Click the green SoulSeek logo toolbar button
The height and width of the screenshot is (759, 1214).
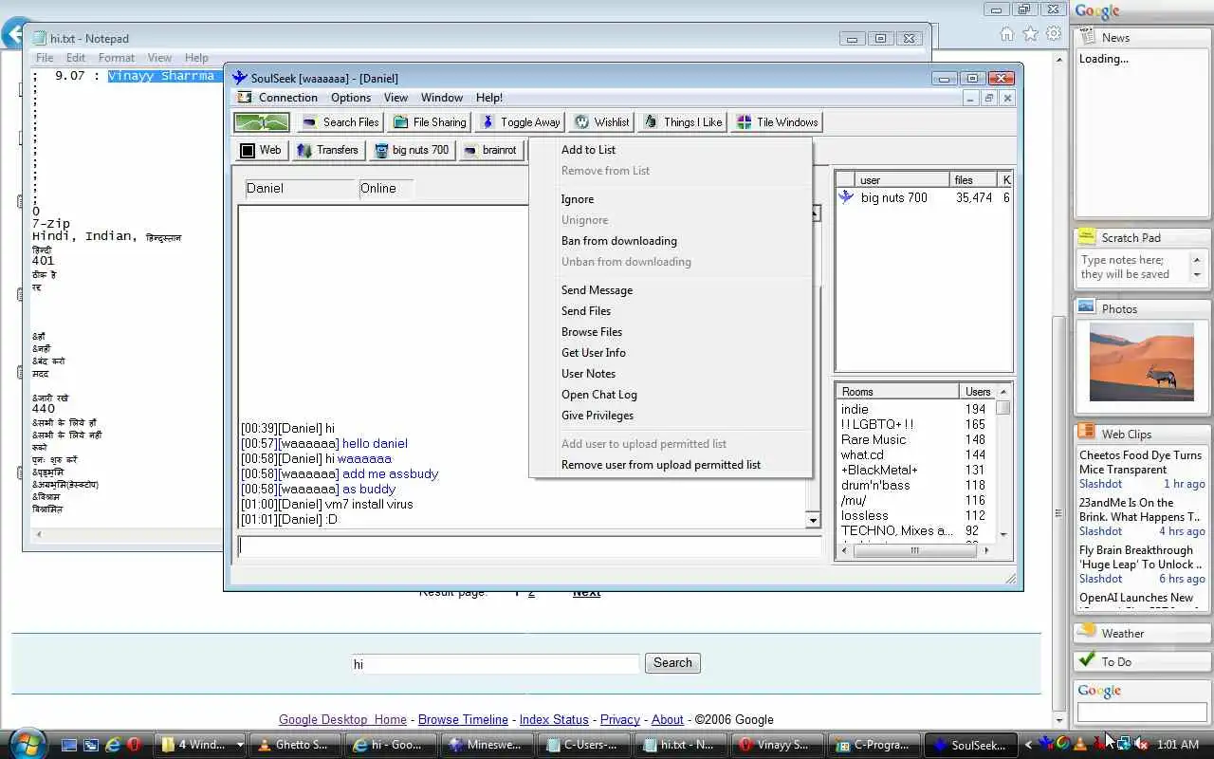pos(262,122)
